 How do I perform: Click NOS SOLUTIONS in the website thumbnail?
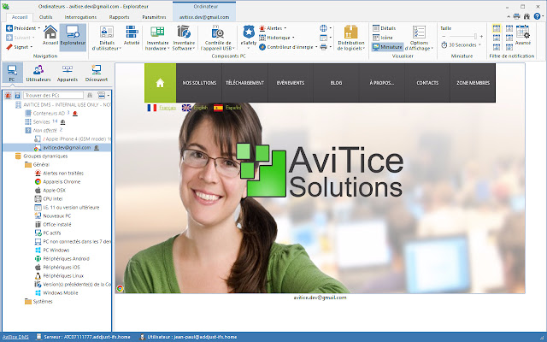click(199, 83)
